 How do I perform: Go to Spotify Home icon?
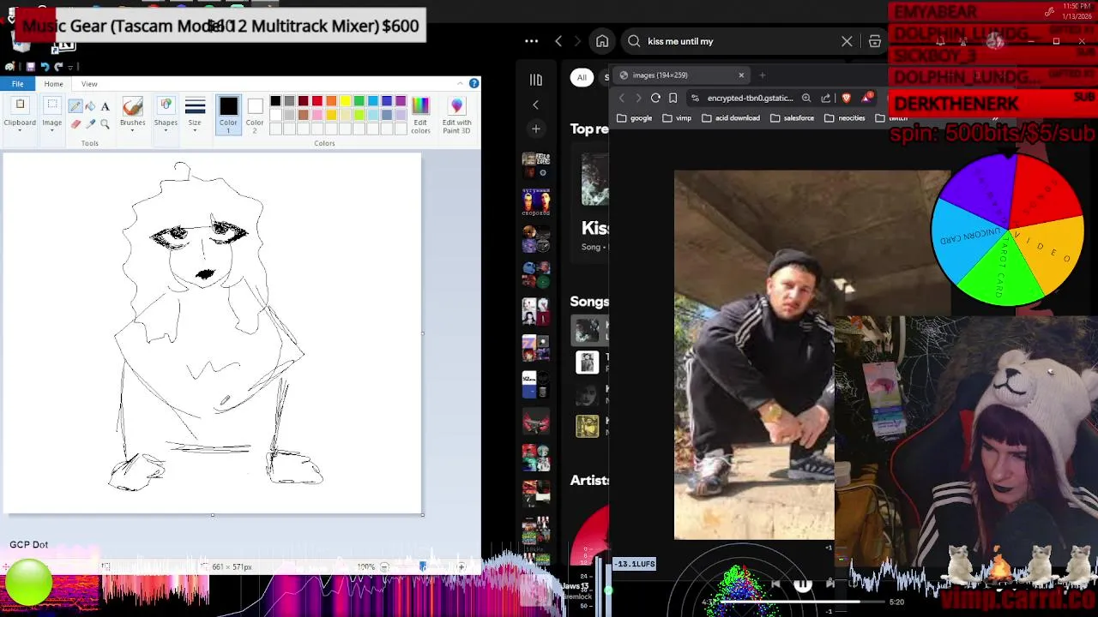[602, 41]
